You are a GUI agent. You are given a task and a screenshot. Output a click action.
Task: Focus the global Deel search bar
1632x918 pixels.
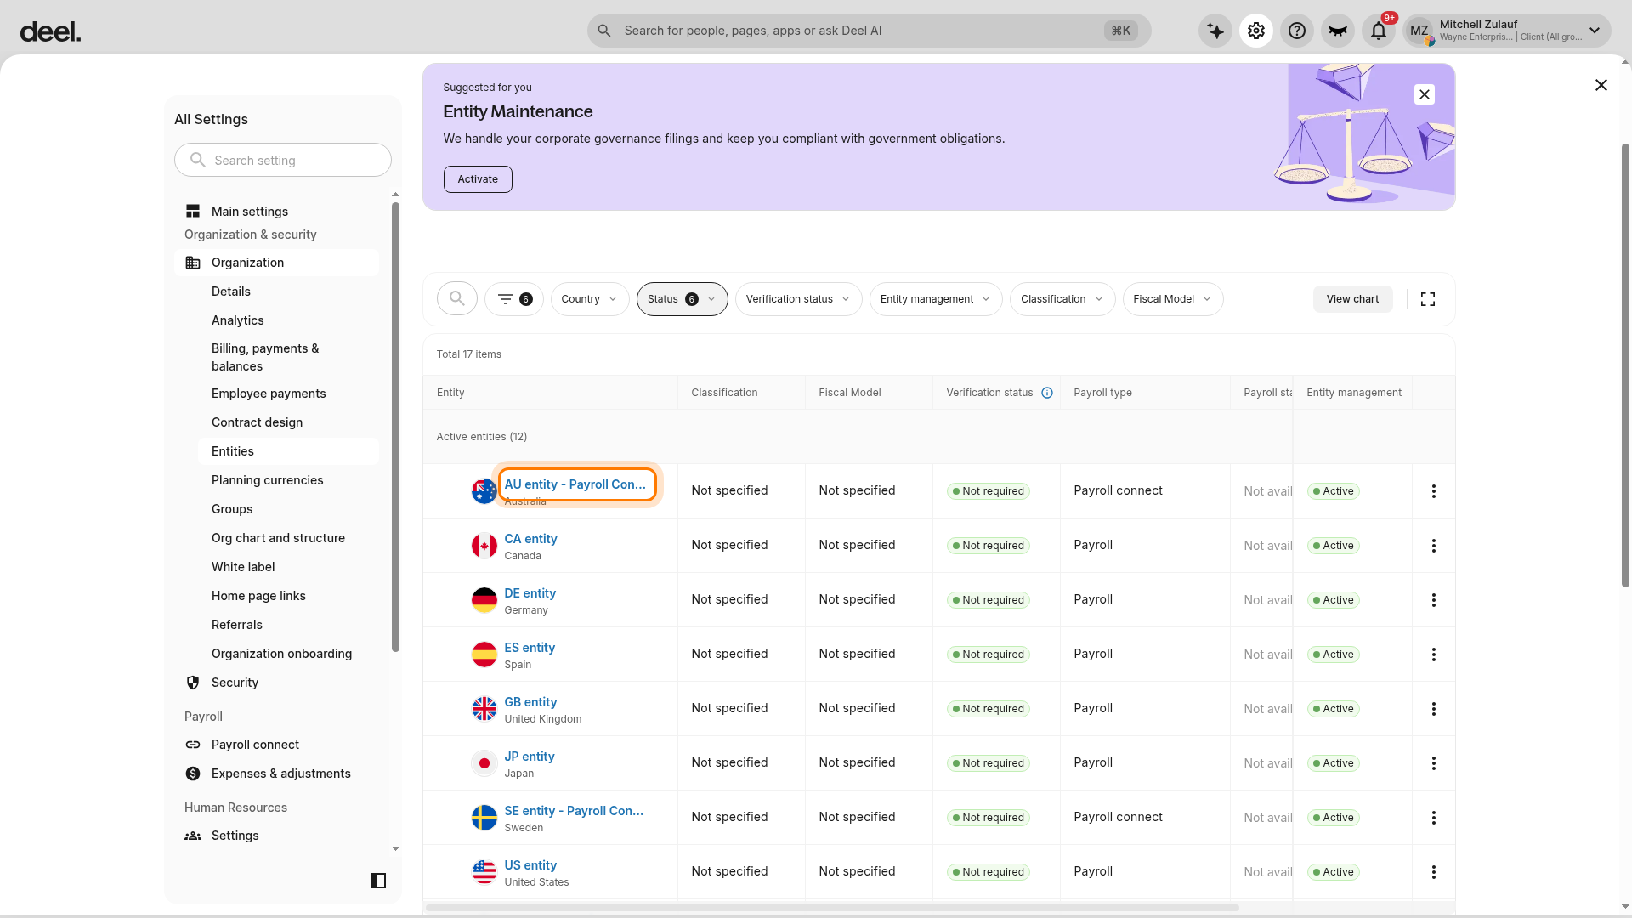pos(870,31)
